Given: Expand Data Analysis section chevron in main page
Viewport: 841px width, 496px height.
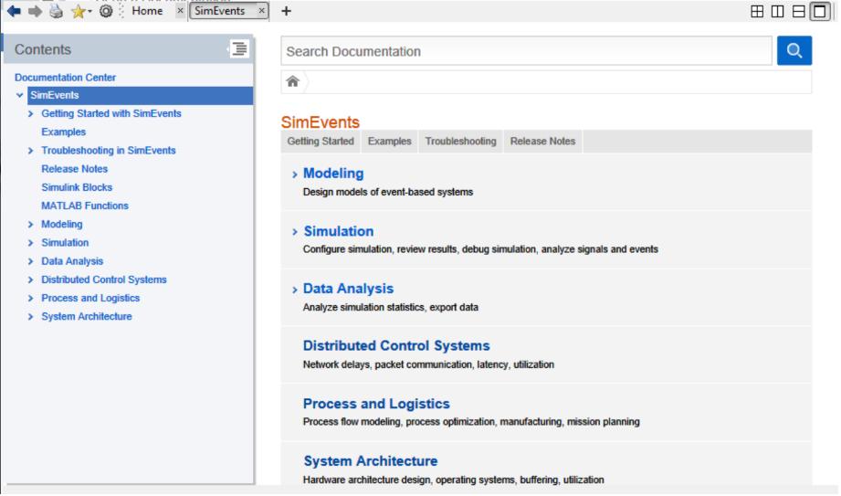Looking at the screenshot, I should click(294, 290).
